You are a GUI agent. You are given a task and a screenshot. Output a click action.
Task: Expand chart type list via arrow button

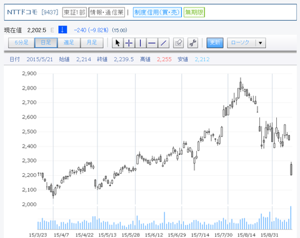tap(261, 43)
